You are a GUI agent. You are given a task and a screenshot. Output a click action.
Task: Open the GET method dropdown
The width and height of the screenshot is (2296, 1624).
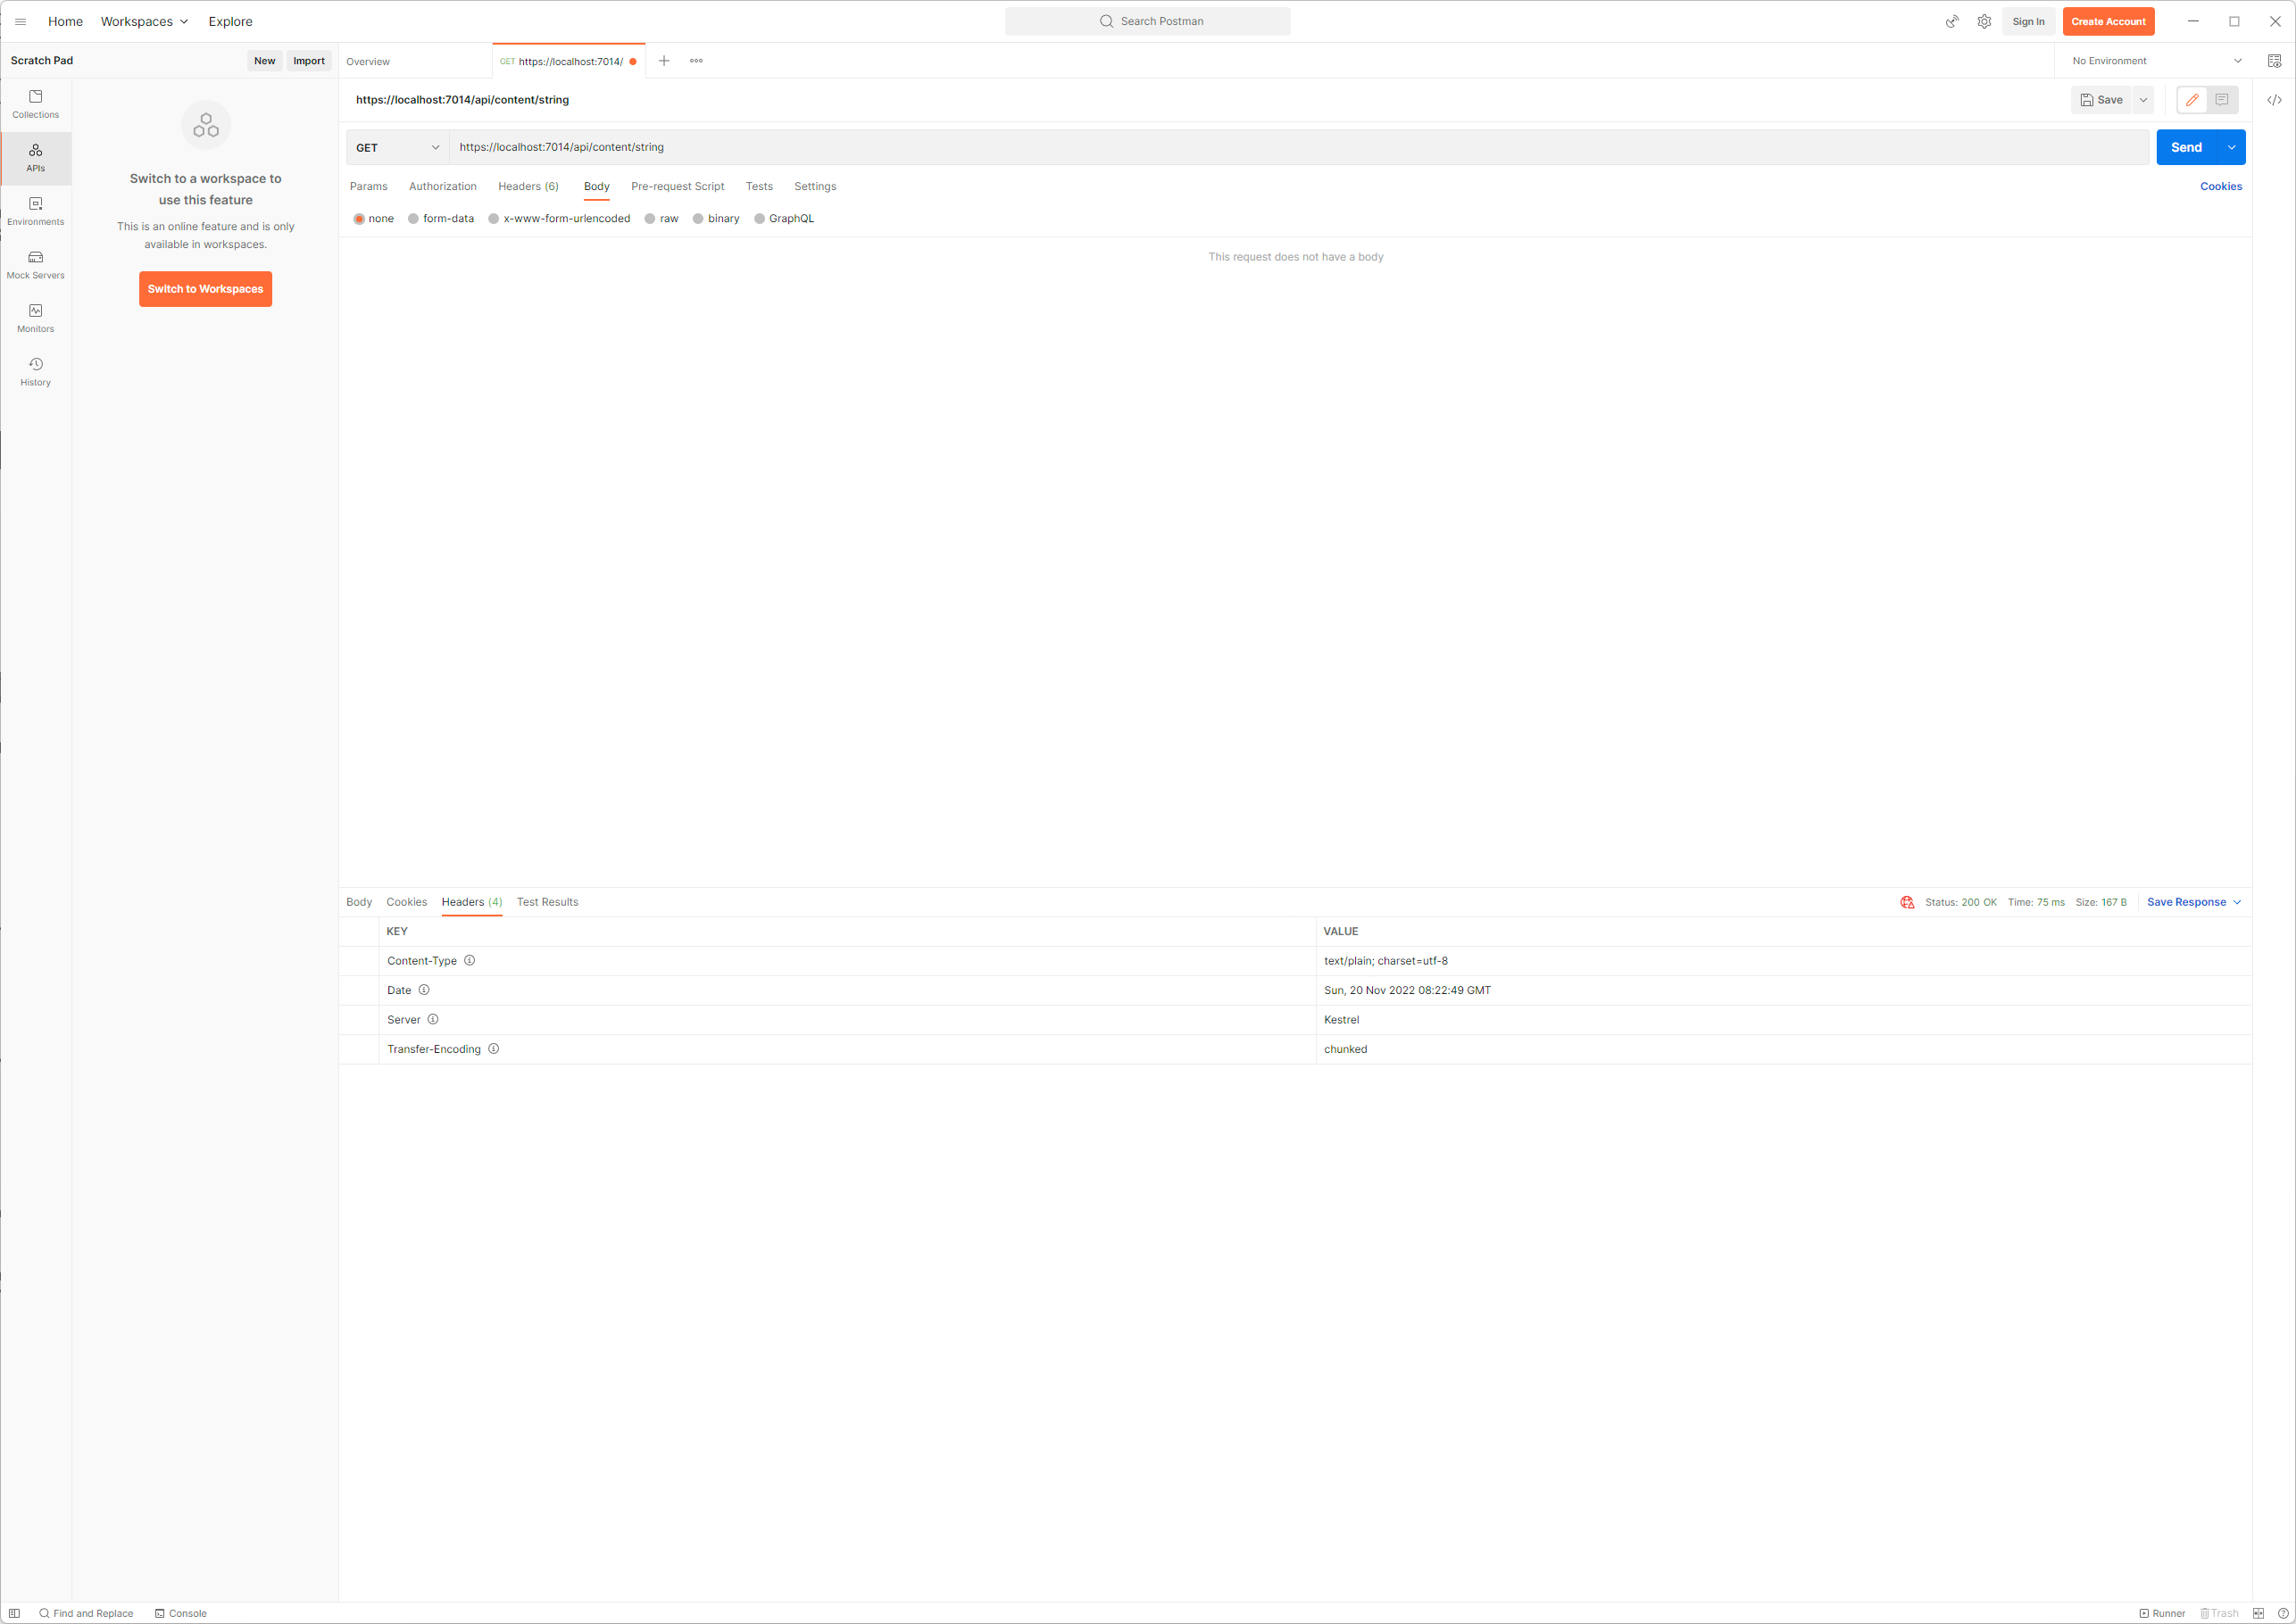pos(397,148)
